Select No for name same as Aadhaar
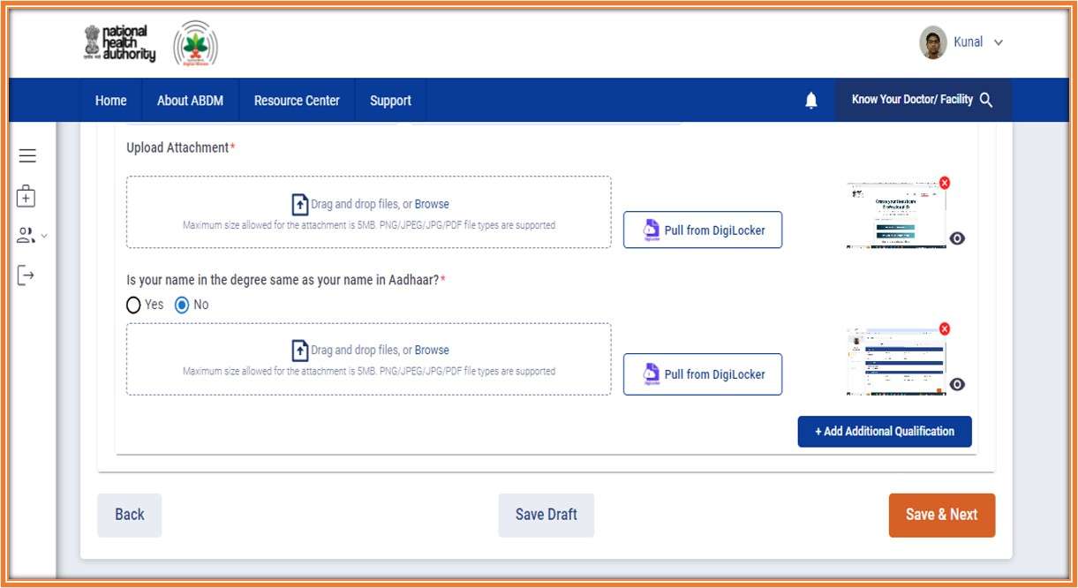This screenshot has height=588, width=1078. click(x=182, y=305)
